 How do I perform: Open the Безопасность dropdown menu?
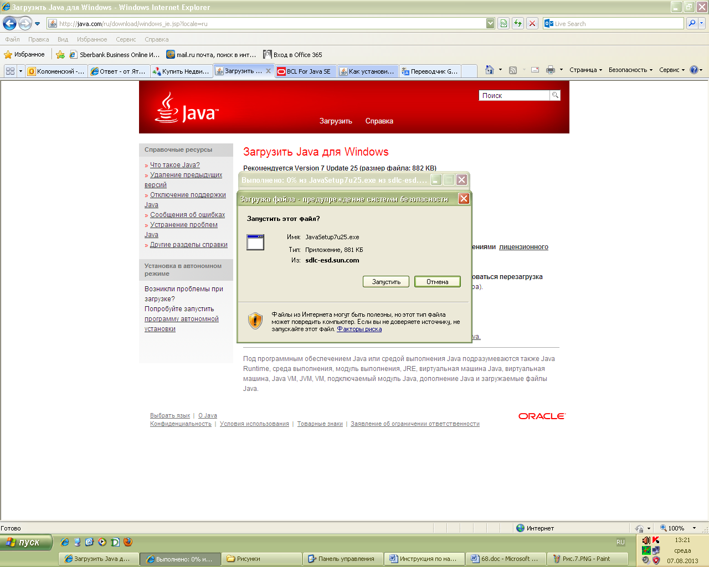(630, 70)
